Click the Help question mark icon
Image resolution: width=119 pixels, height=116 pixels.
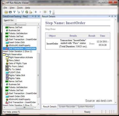[x=50, y=12]
